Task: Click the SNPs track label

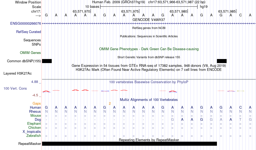Action: click(36, 44)
